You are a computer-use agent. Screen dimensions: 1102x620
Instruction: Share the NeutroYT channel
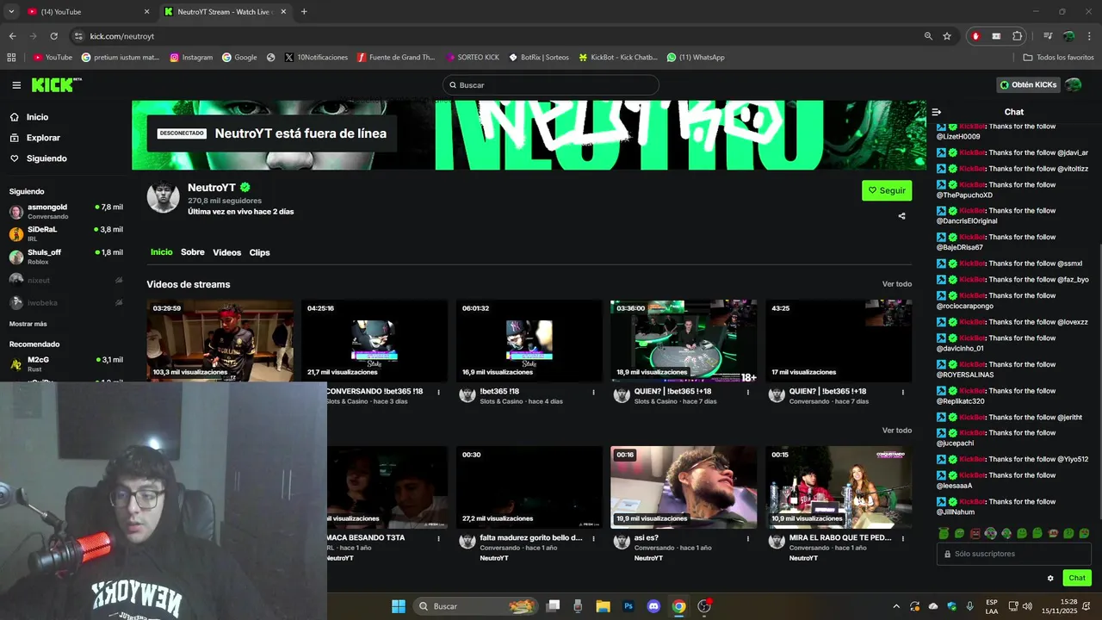[901, 216]
